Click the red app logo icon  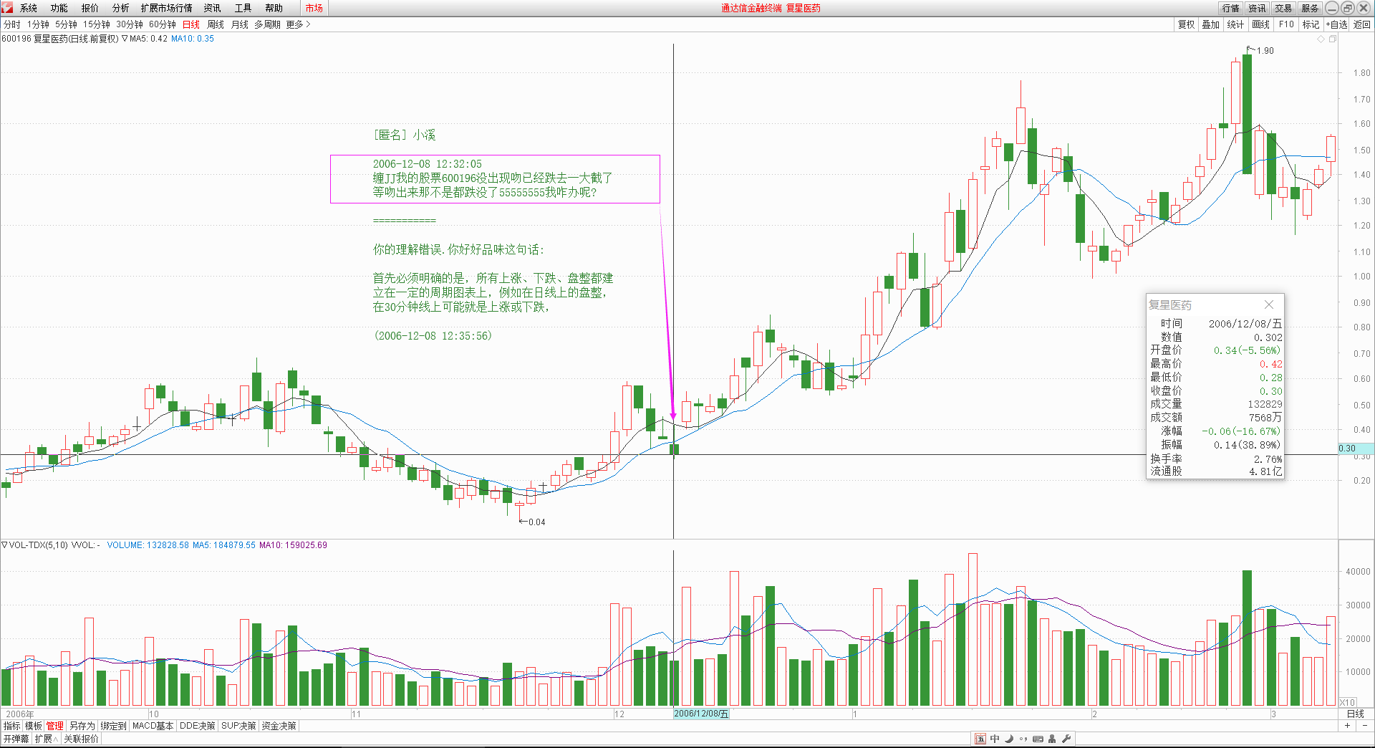point(7,8)
